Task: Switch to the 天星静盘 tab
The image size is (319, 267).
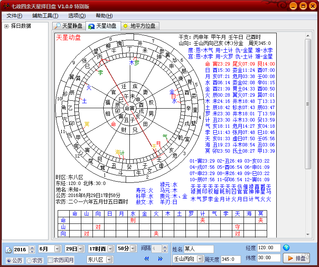Action: [69, 26]
